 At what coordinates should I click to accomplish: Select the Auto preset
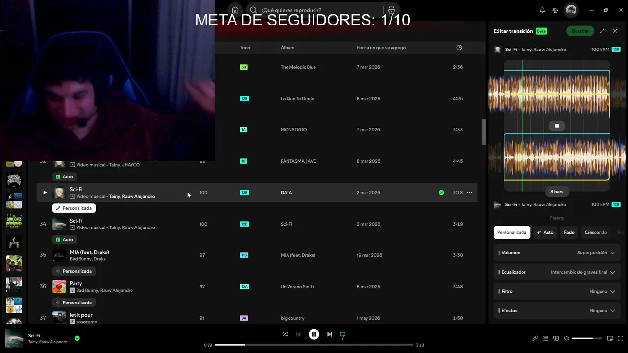pos(545,232)
